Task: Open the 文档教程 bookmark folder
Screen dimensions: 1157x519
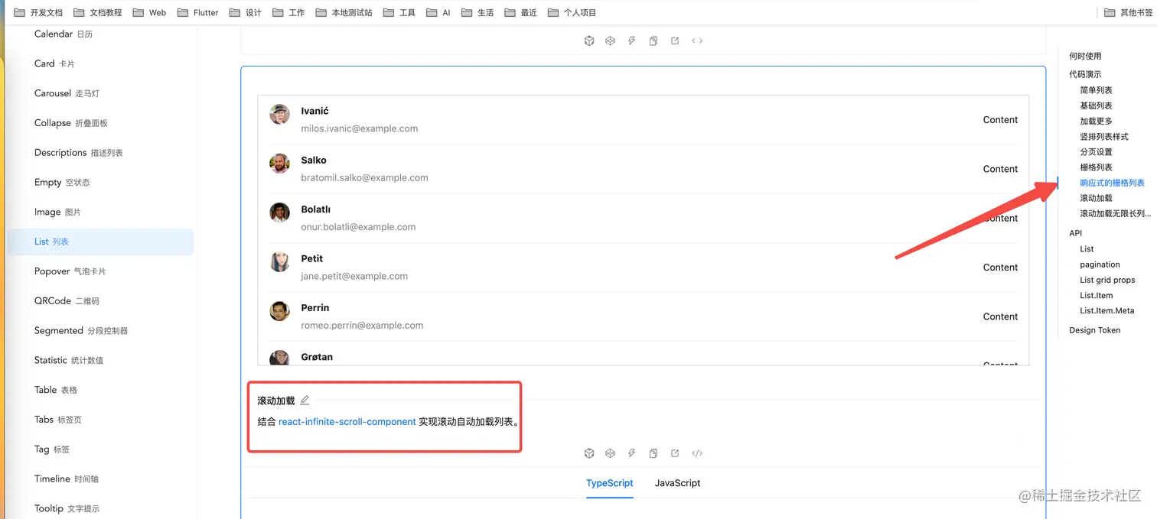Action: [x=97, y=13]
